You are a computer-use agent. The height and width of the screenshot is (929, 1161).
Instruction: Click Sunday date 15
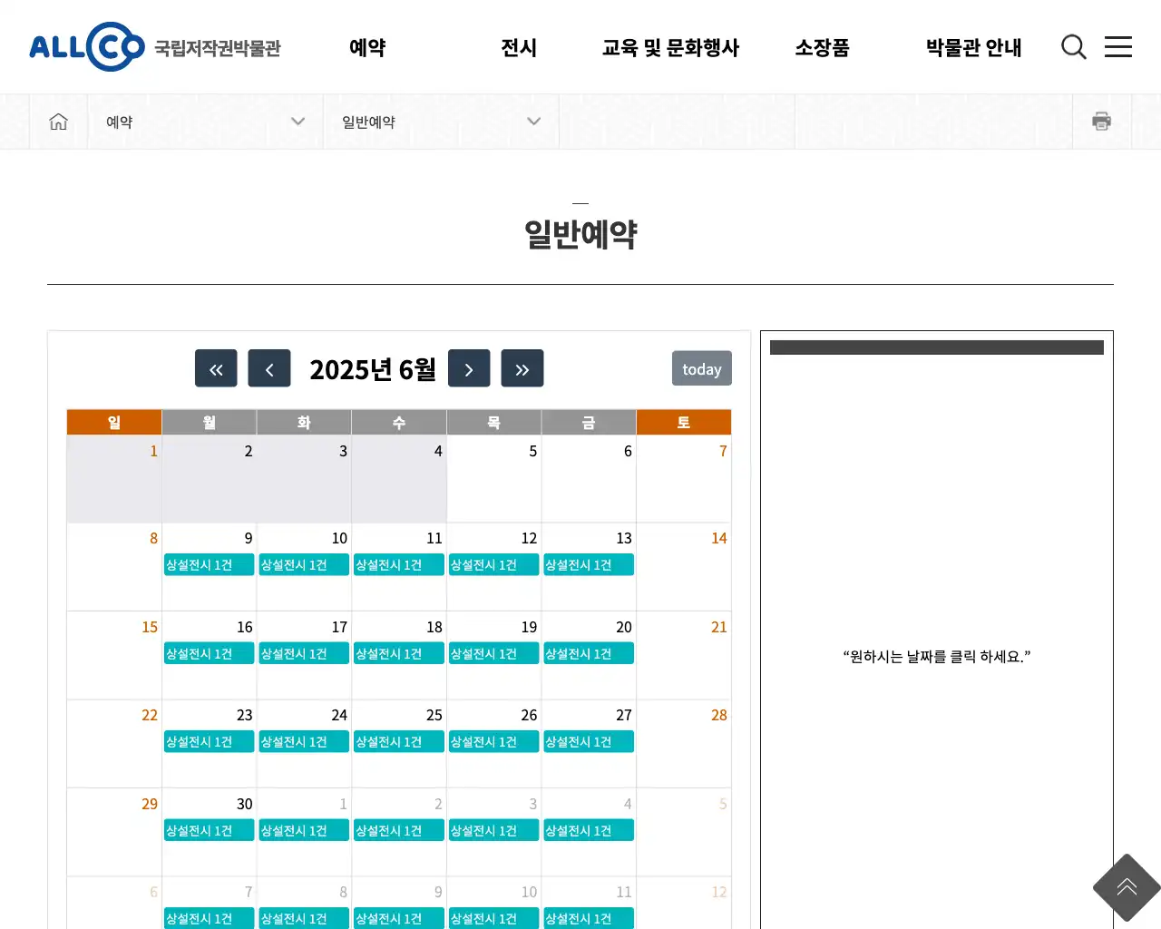[x=150, y=627]
